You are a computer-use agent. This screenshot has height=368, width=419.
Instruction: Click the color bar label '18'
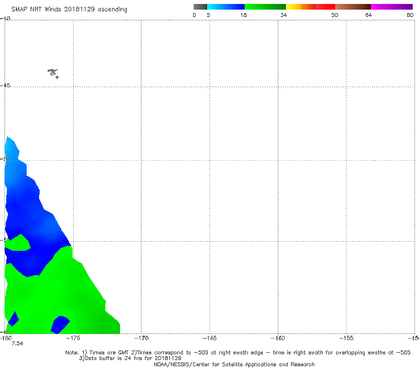[x=243, y=15]
